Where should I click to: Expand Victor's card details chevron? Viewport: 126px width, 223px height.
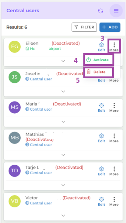coord(63,216)
